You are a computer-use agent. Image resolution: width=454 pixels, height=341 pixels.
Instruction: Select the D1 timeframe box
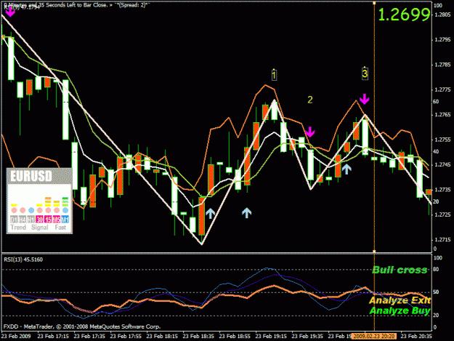(14, 220)
